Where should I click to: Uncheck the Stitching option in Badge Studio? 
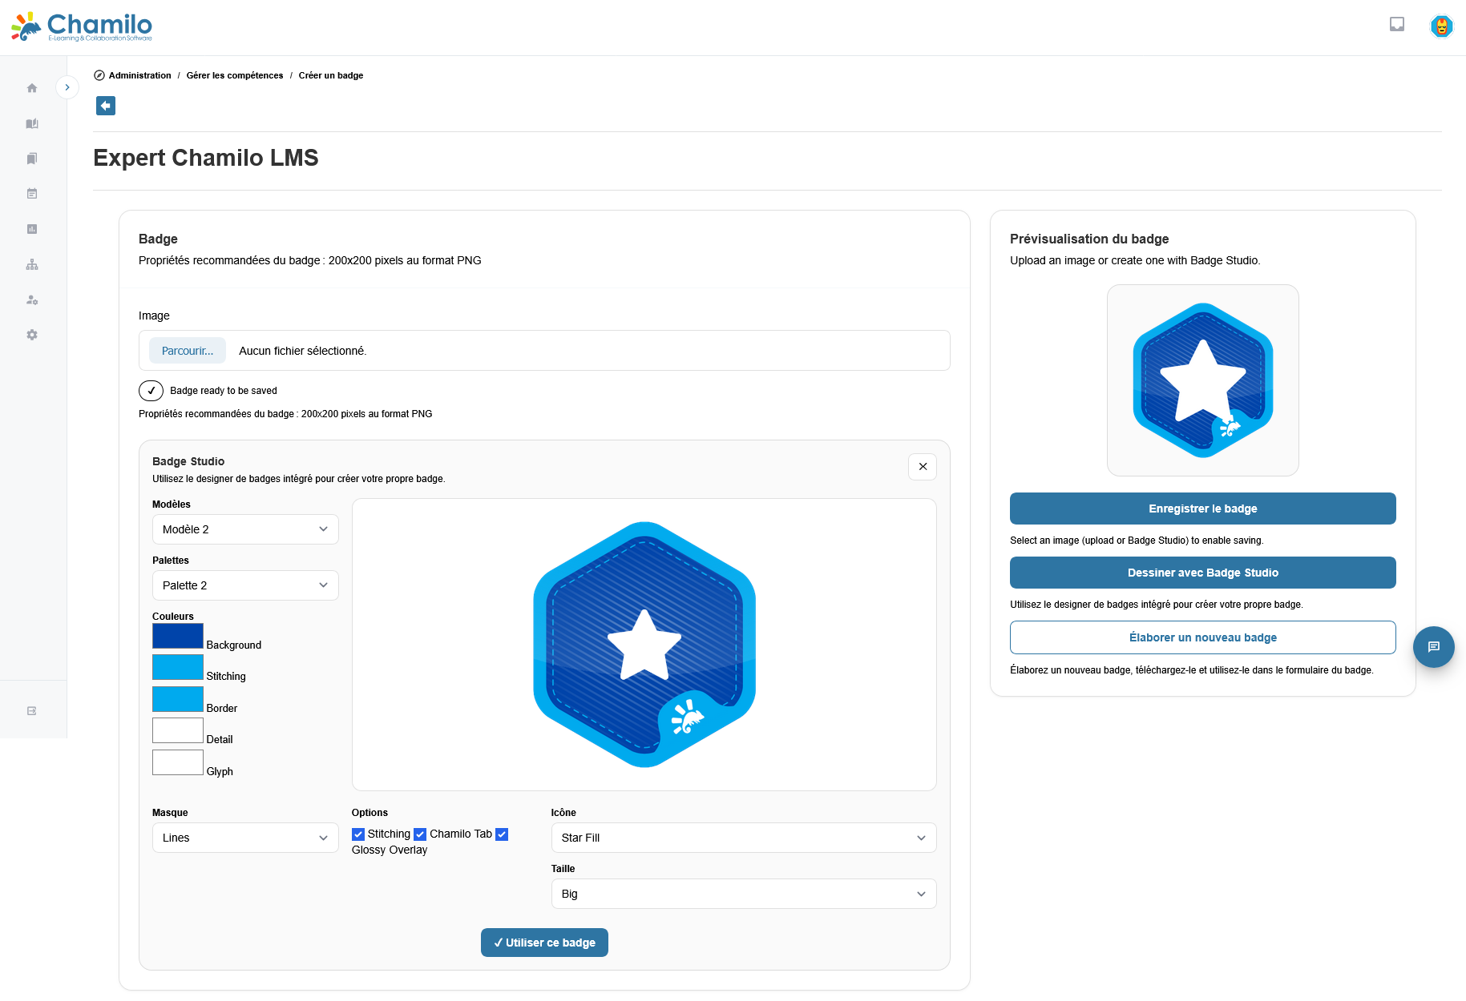coord(358,834)
